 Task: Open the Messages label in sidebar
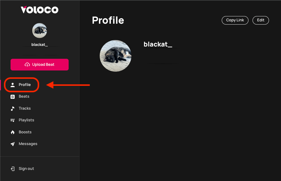tap(28, 144)
